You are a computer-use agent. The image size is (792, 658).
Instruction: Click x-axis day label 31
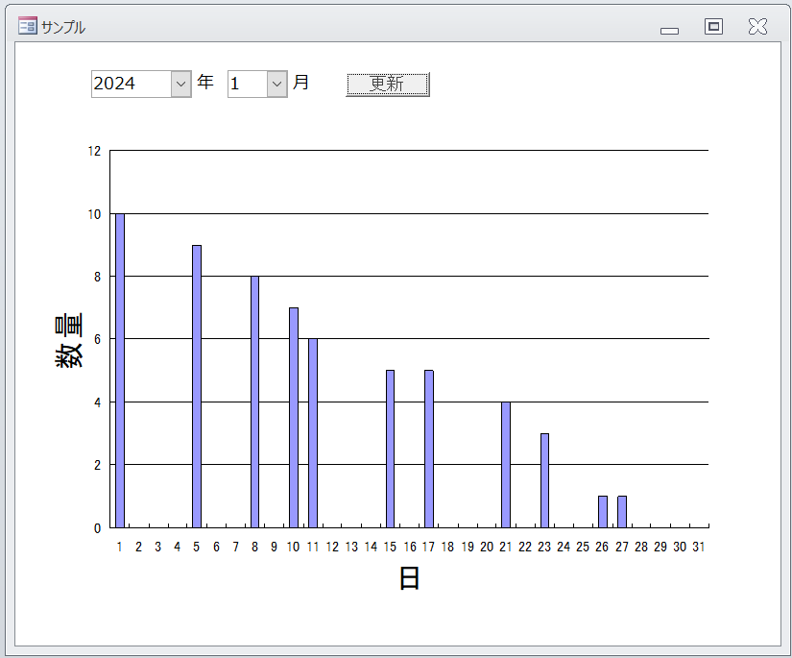pos(699,547)
